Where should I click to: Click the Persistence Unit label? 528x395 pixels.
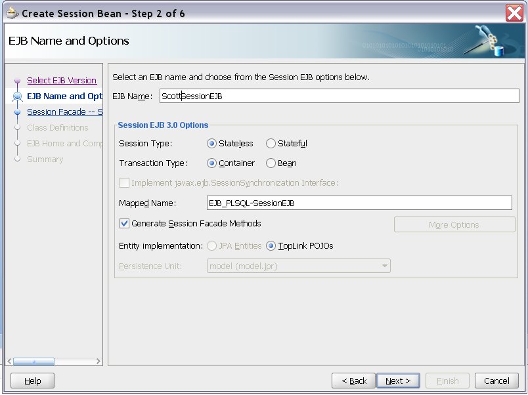pos(150,266)
